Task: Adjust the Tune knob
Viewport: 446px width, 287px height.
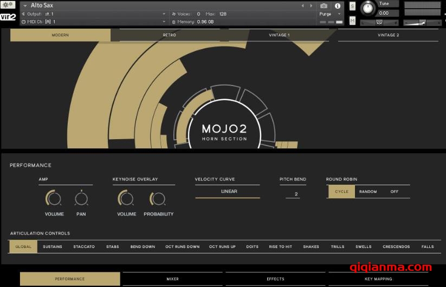Action: pyautogui.click(x=368, y=9)
